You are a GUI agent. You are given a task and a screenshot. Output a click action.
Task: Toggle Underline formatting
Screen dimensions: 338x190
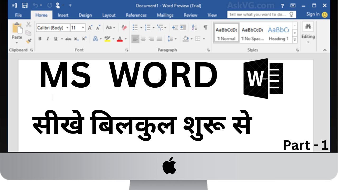point(56,39)
